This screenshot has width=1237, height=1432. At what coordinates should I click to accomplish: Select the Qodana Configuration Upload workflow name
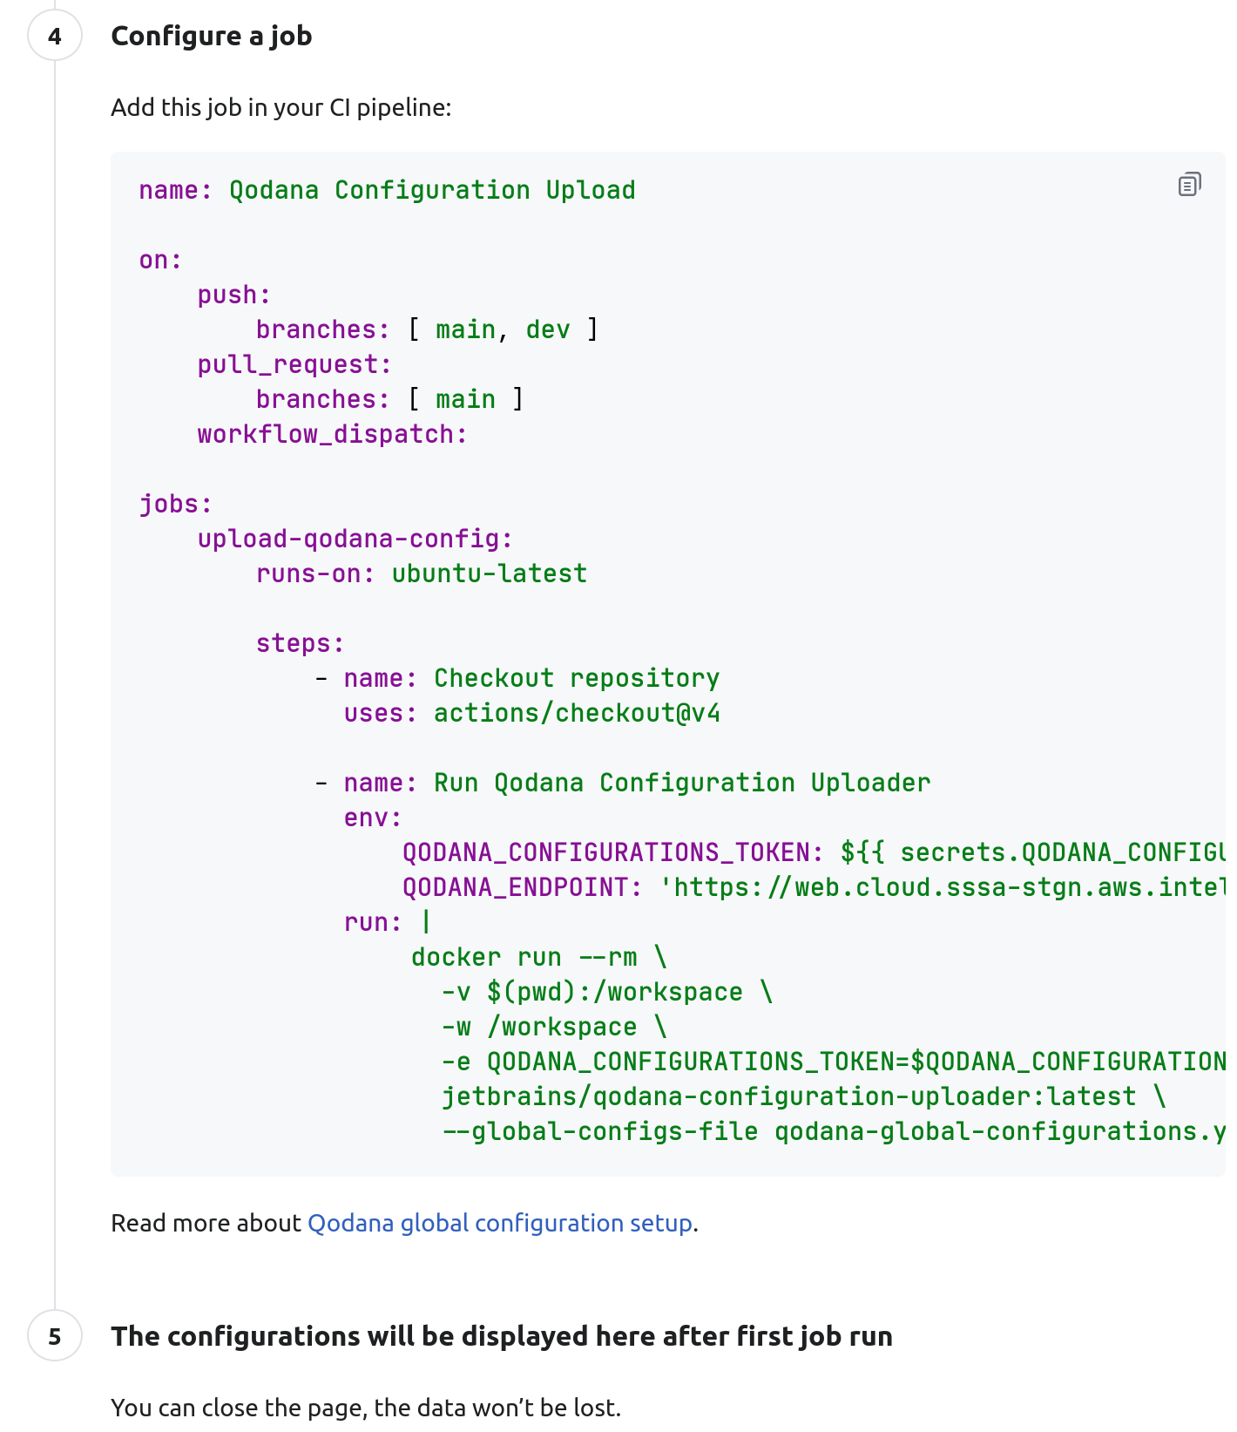430,189
